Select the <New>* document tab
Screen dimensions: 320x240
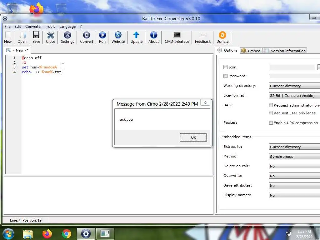tap(17, 50)
